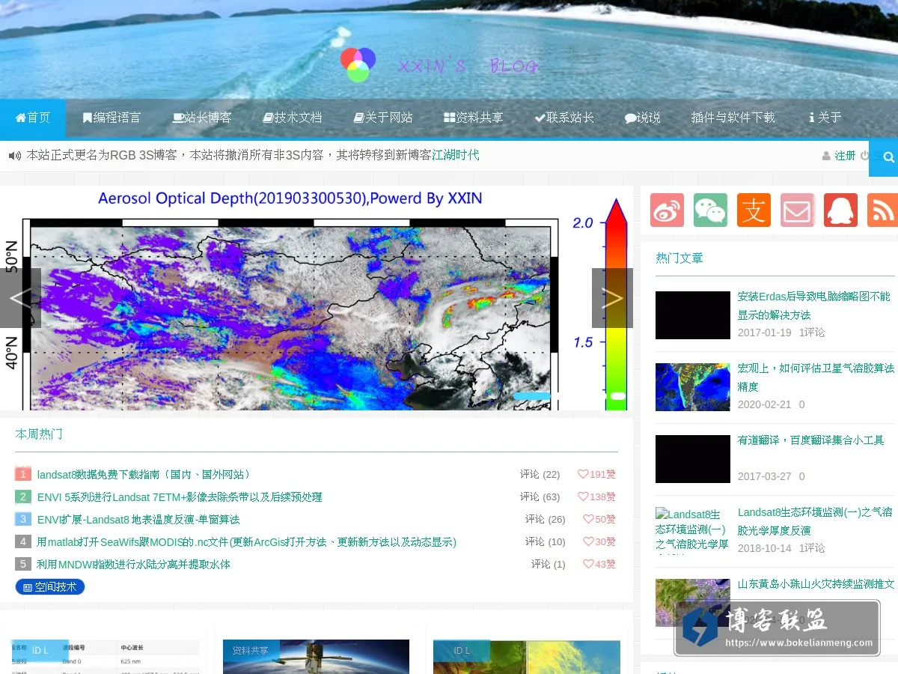The width and height of the screenshot is (898, 674).
Task: Open the 热门文章 sidebar heading
Action: tap(679, 258)
